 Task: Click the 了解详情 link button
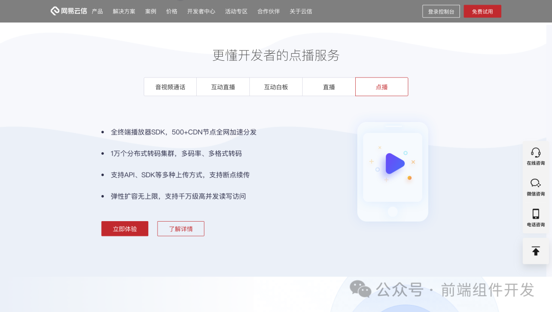click(180, 229)
